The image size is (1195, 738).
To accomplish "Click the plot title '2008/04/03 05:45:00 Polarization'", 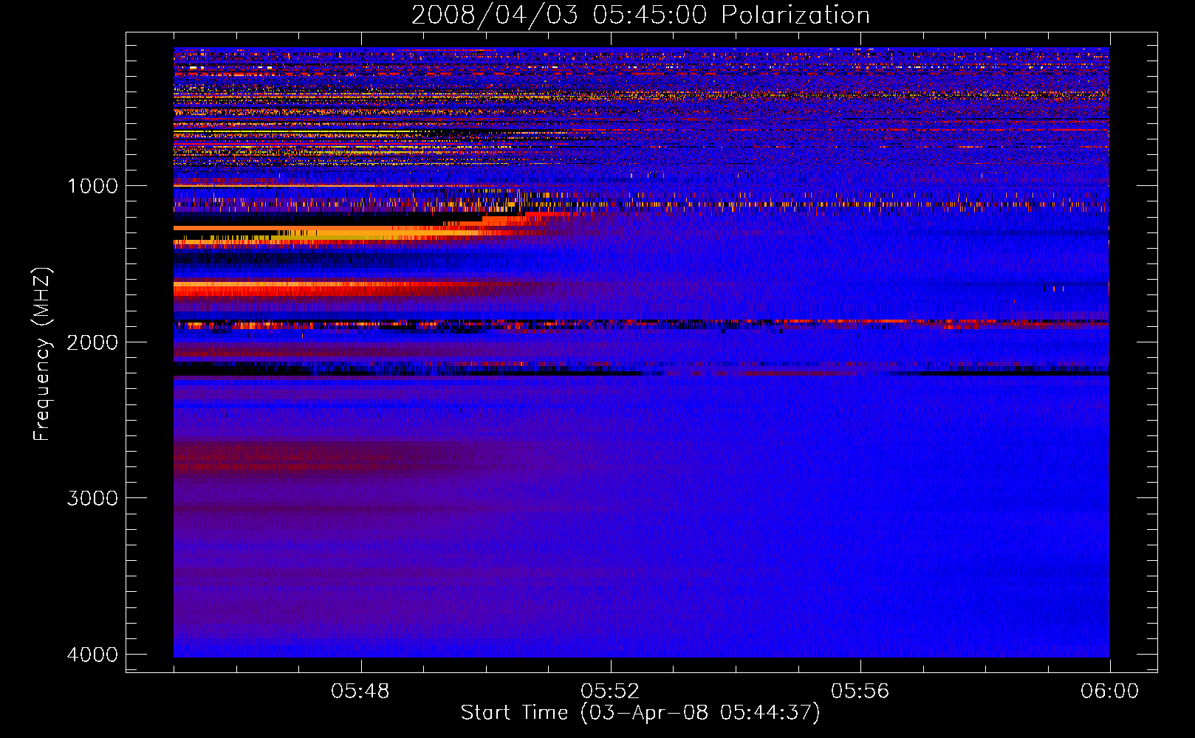I will 640,15.
